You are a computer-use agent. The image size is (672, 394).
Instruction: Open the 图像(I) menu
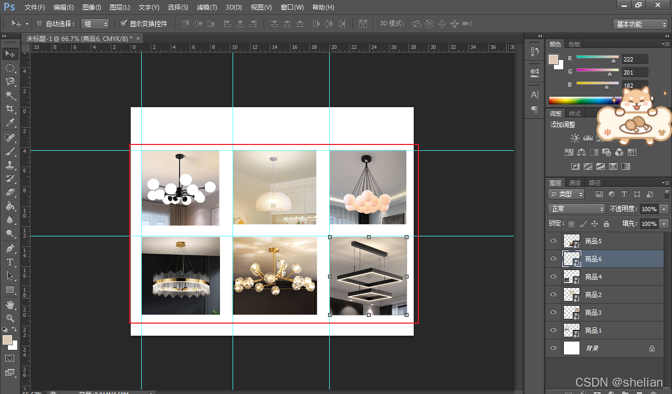[x=91, y=7]
